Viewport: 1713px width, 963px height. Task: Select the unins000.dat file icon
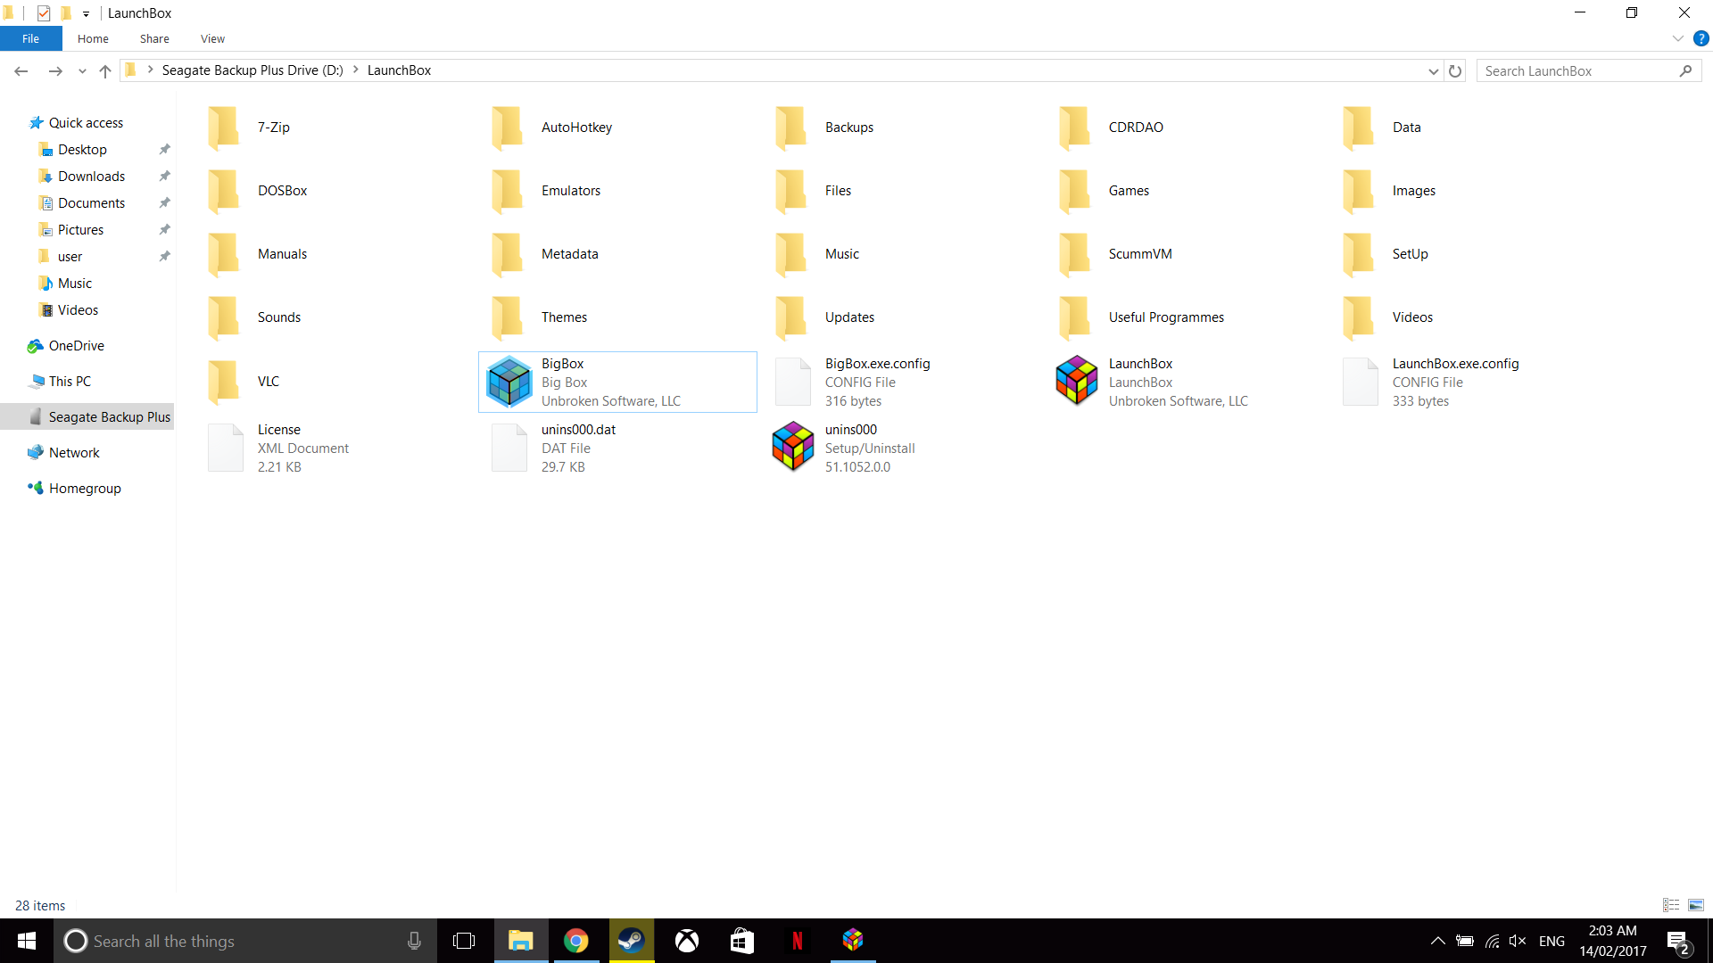(x=509, y=448)
